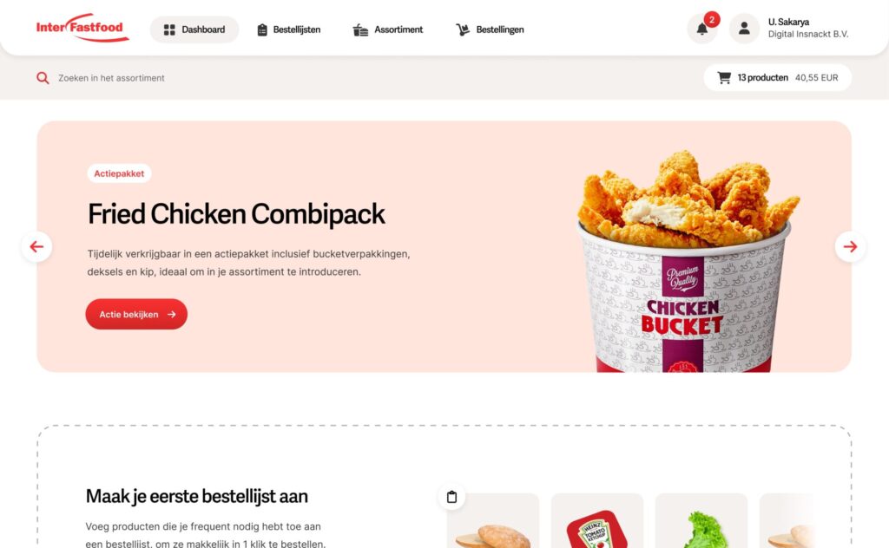Image resolution: width=889 pixels, height=548 pixels.
Task: Click the user profile avatar icon
Action: pos(744,29)
